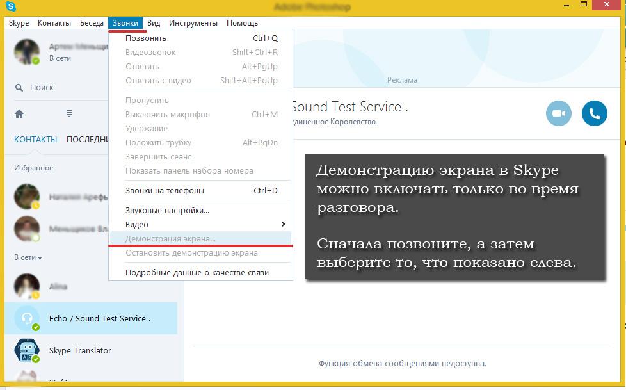
Task: Open the Инструменты menu
Action: coord(193,23)
